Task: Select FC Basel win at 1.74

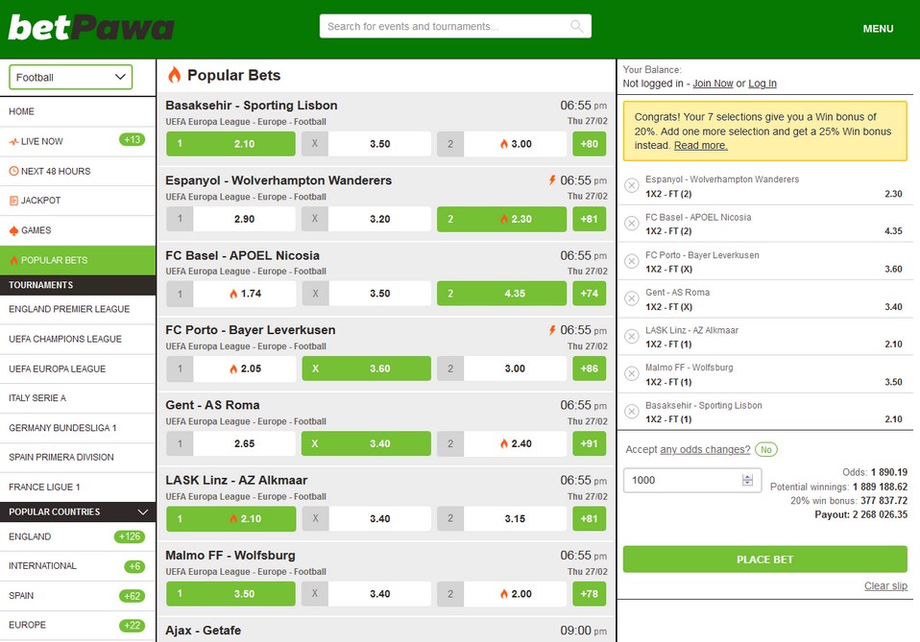Action: [230, 293]
